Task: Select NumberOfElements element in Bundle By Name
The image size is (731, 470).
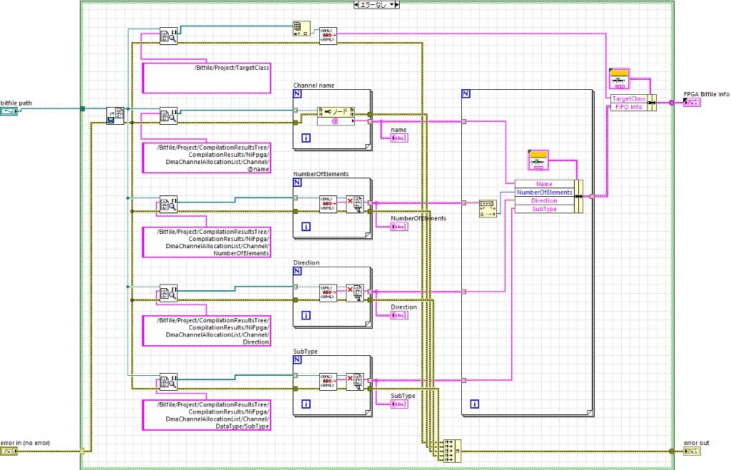Action: 544,193
